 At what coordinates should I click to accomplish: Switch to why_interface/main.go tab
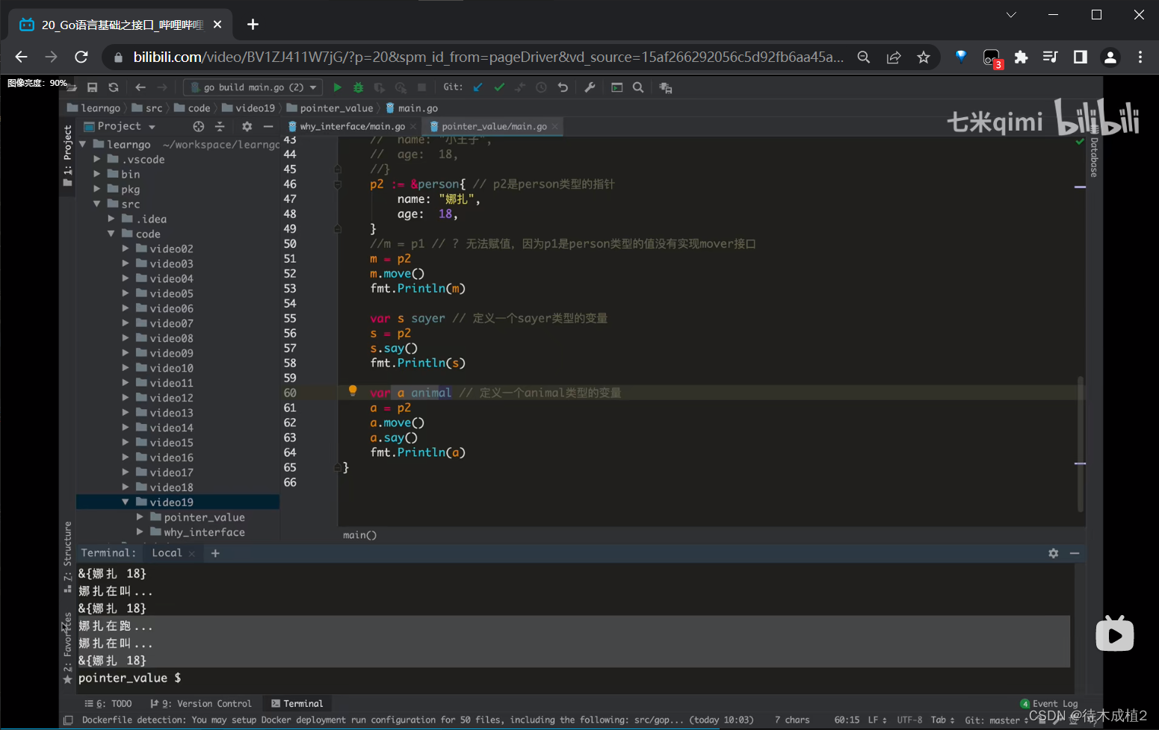[352, 126]
